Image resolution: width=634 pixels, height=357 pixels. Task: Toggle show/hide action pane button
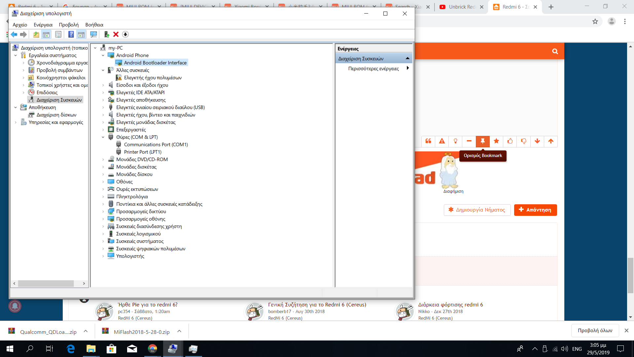click(x=81, y=34)
